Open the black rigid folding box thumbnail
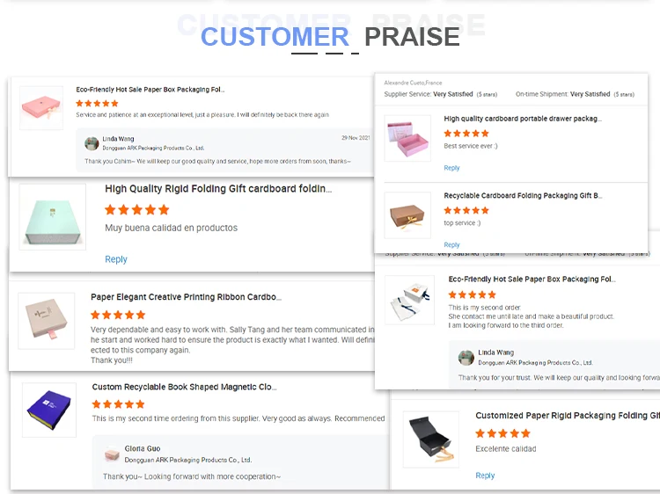Image resolution: width=660 pixels, height=494 pixels. click(430, 439)
